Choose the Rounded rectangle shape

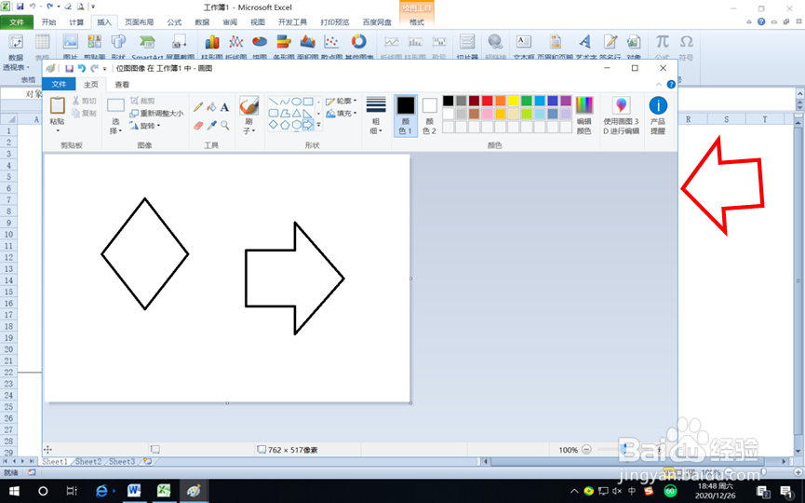click(x=273, y=113)
